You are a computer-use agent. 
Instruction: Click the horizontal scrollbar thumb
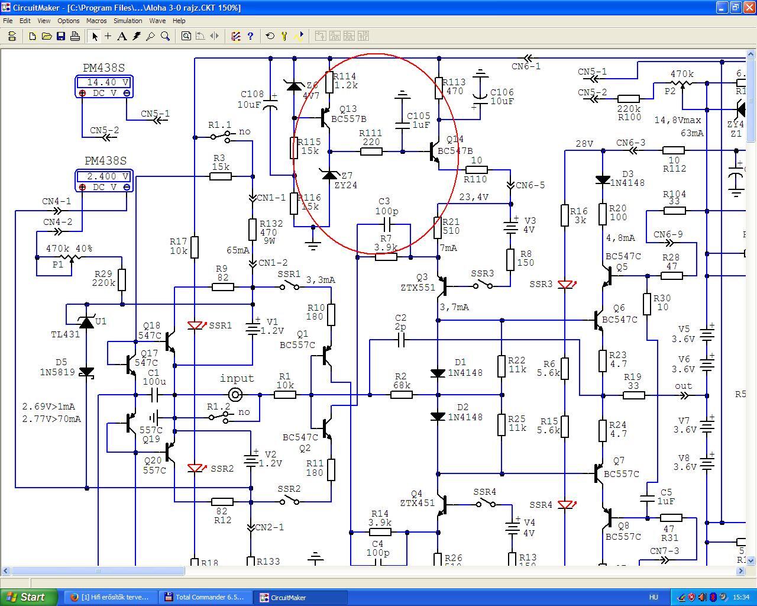click(x=98, y=571)
